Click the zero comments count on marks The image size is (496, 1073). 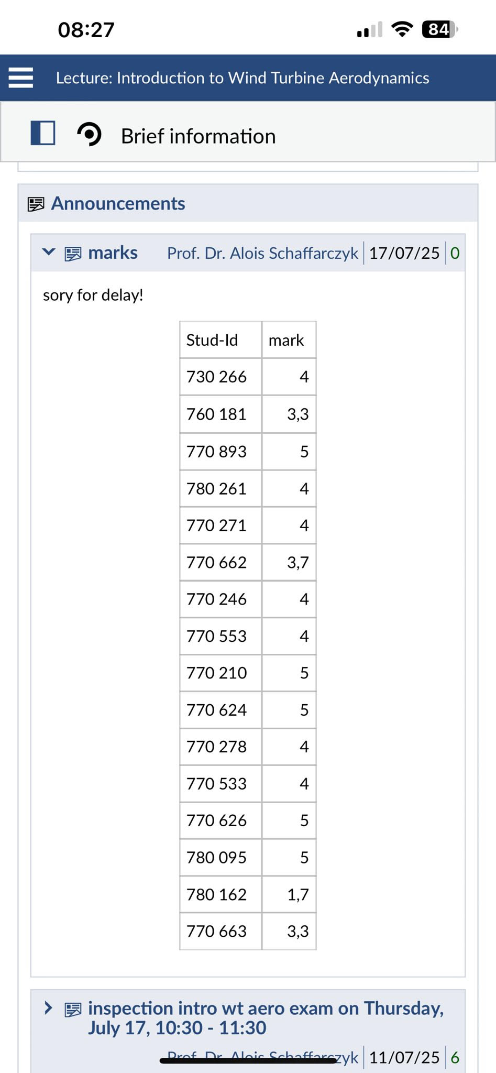(455, 254)
